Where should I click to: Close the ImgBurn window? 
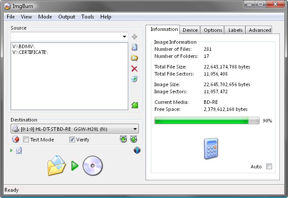[x=275, y=4]
